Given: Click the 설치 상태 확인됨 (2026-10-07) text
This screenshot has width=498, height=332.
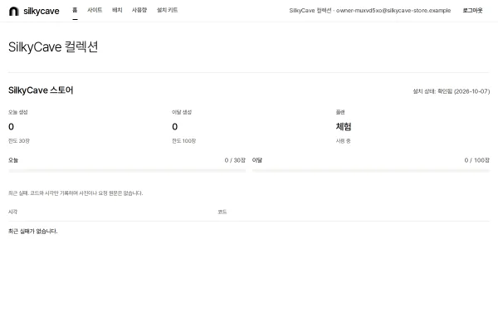Looking at the screenshot, I should 452,91.
